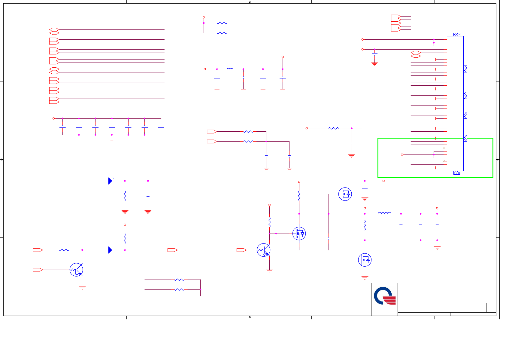The height and width of the screenshot is (358, 506).
Task: Select the resistor loading the Schottky diode output
Action: (x=125, y=196)
